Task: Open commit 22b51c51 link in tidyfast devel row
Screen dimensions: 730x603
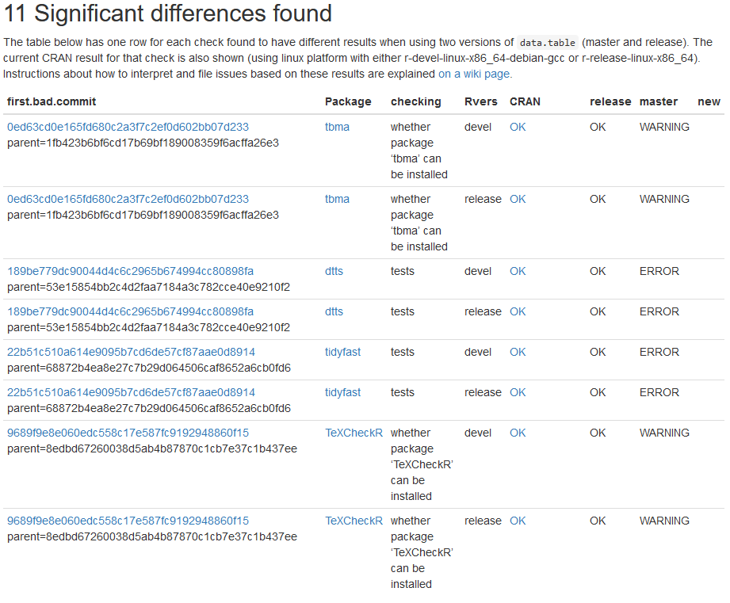Action: click(131, 352)
